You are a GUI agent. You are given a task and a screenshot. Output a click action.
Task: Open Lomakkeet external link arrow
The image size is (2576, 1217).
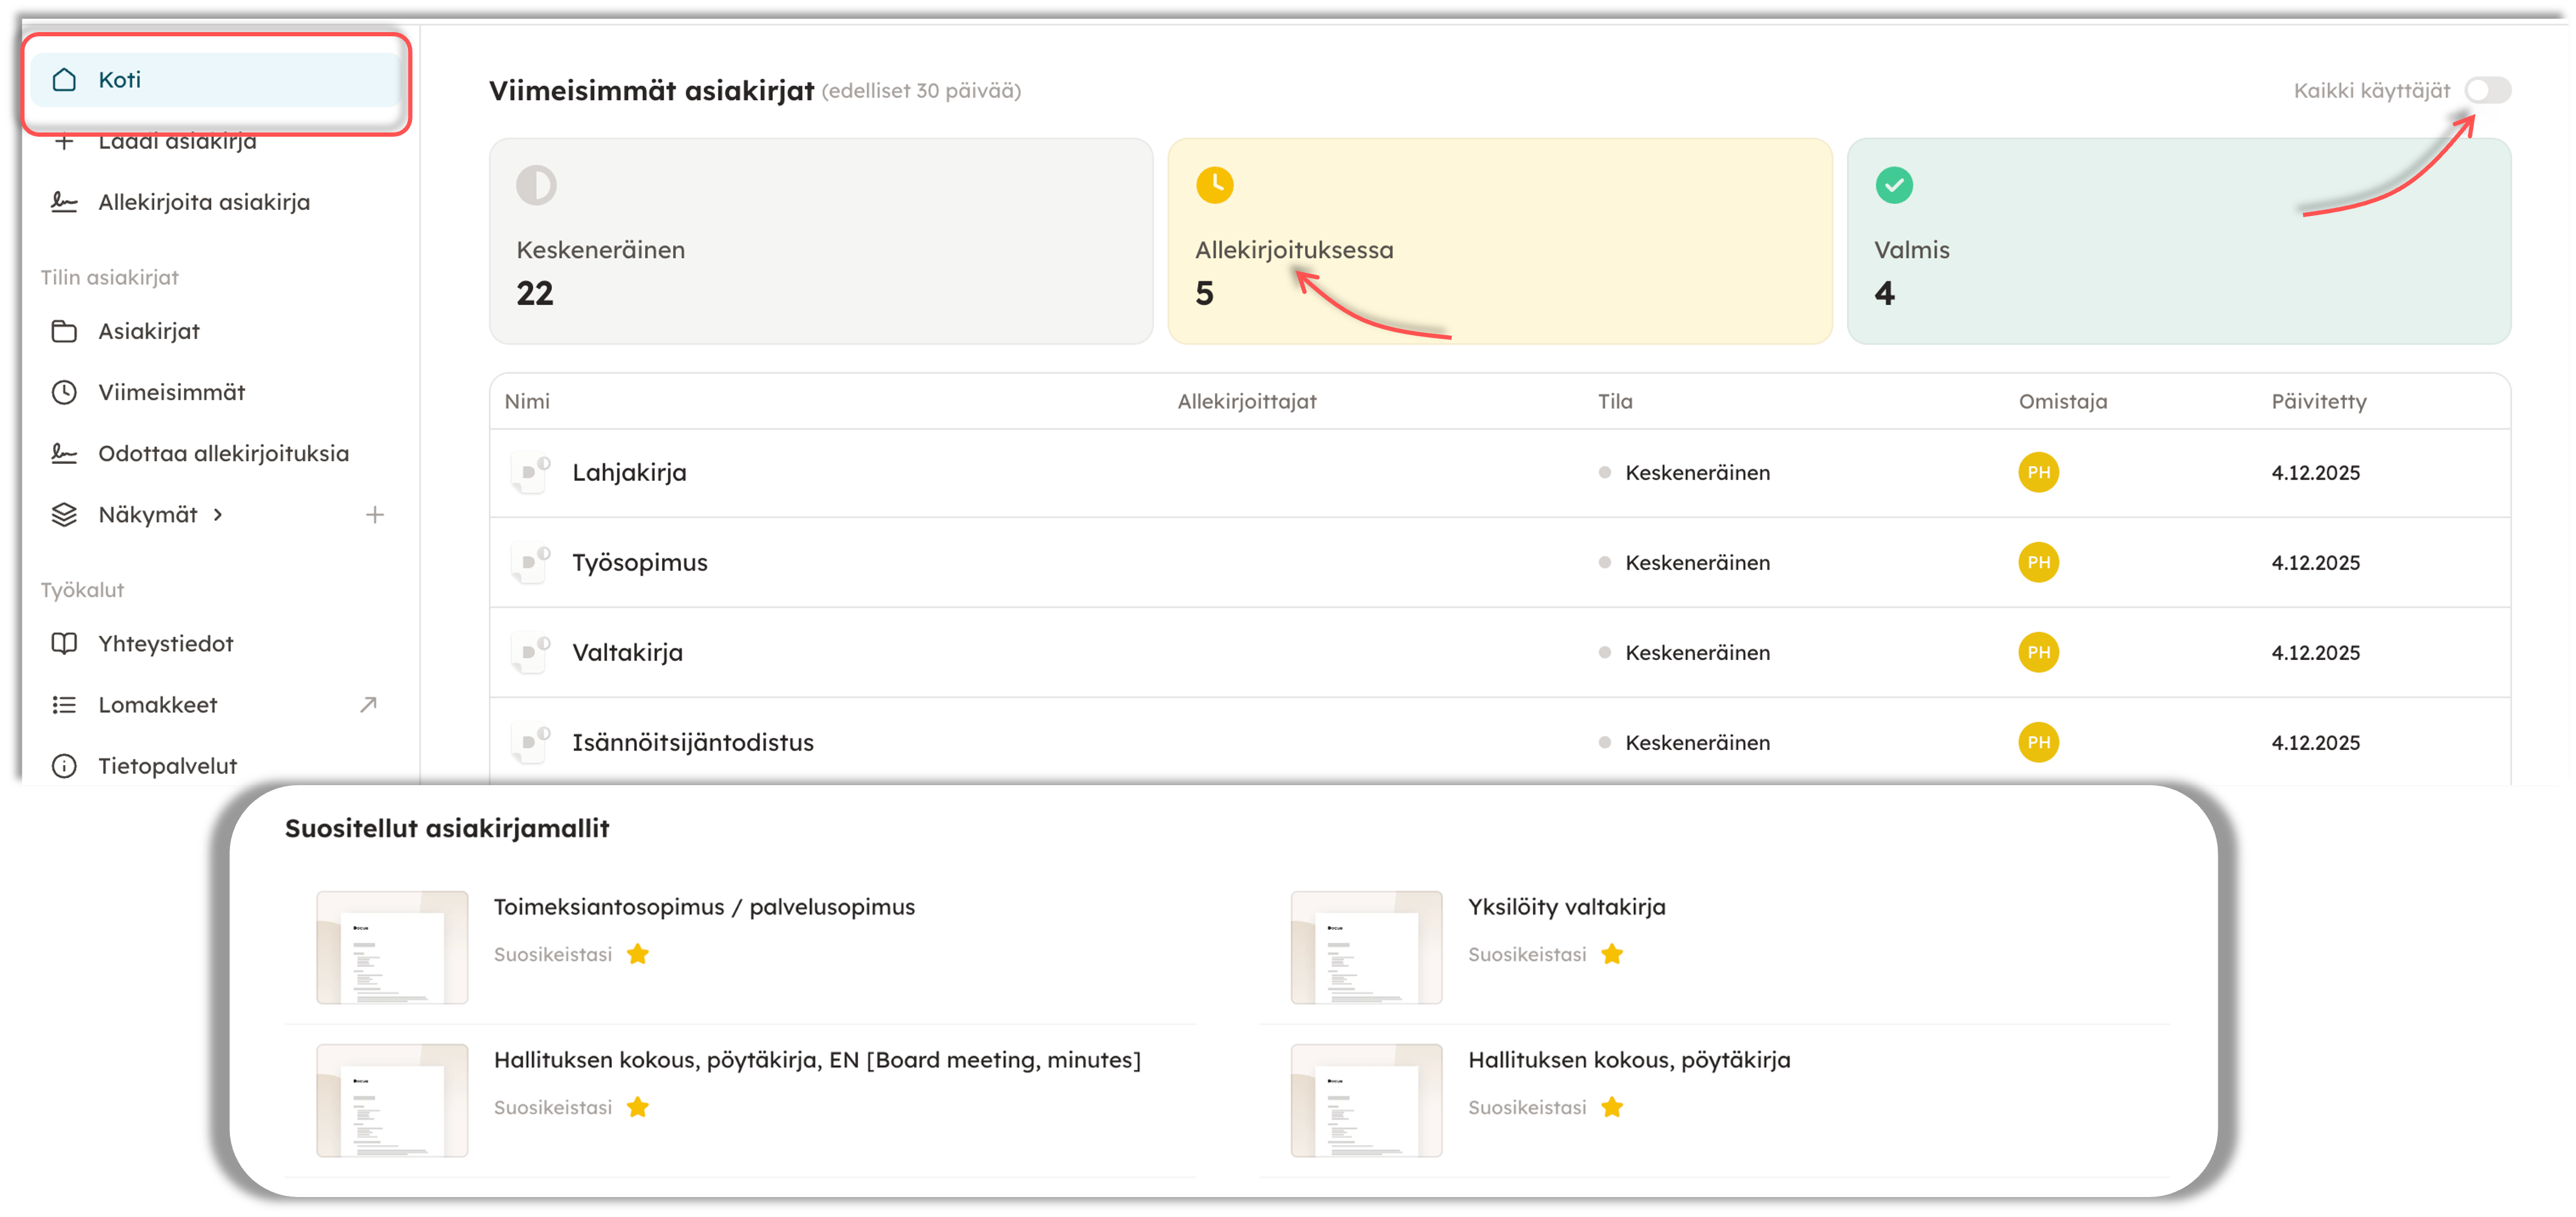coord(368,705)
